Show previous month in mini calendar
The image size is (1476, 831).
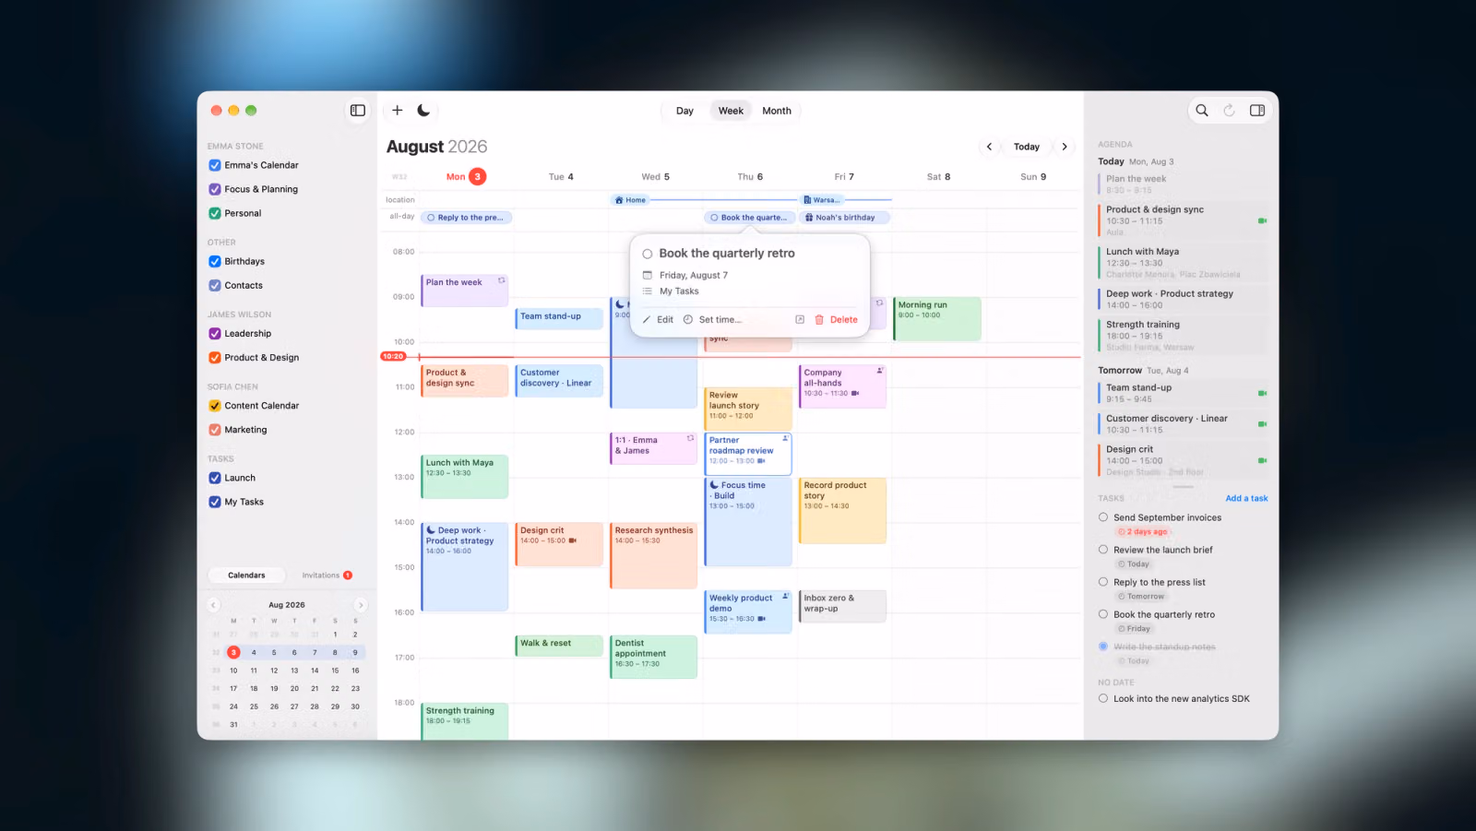click(214, 605)
